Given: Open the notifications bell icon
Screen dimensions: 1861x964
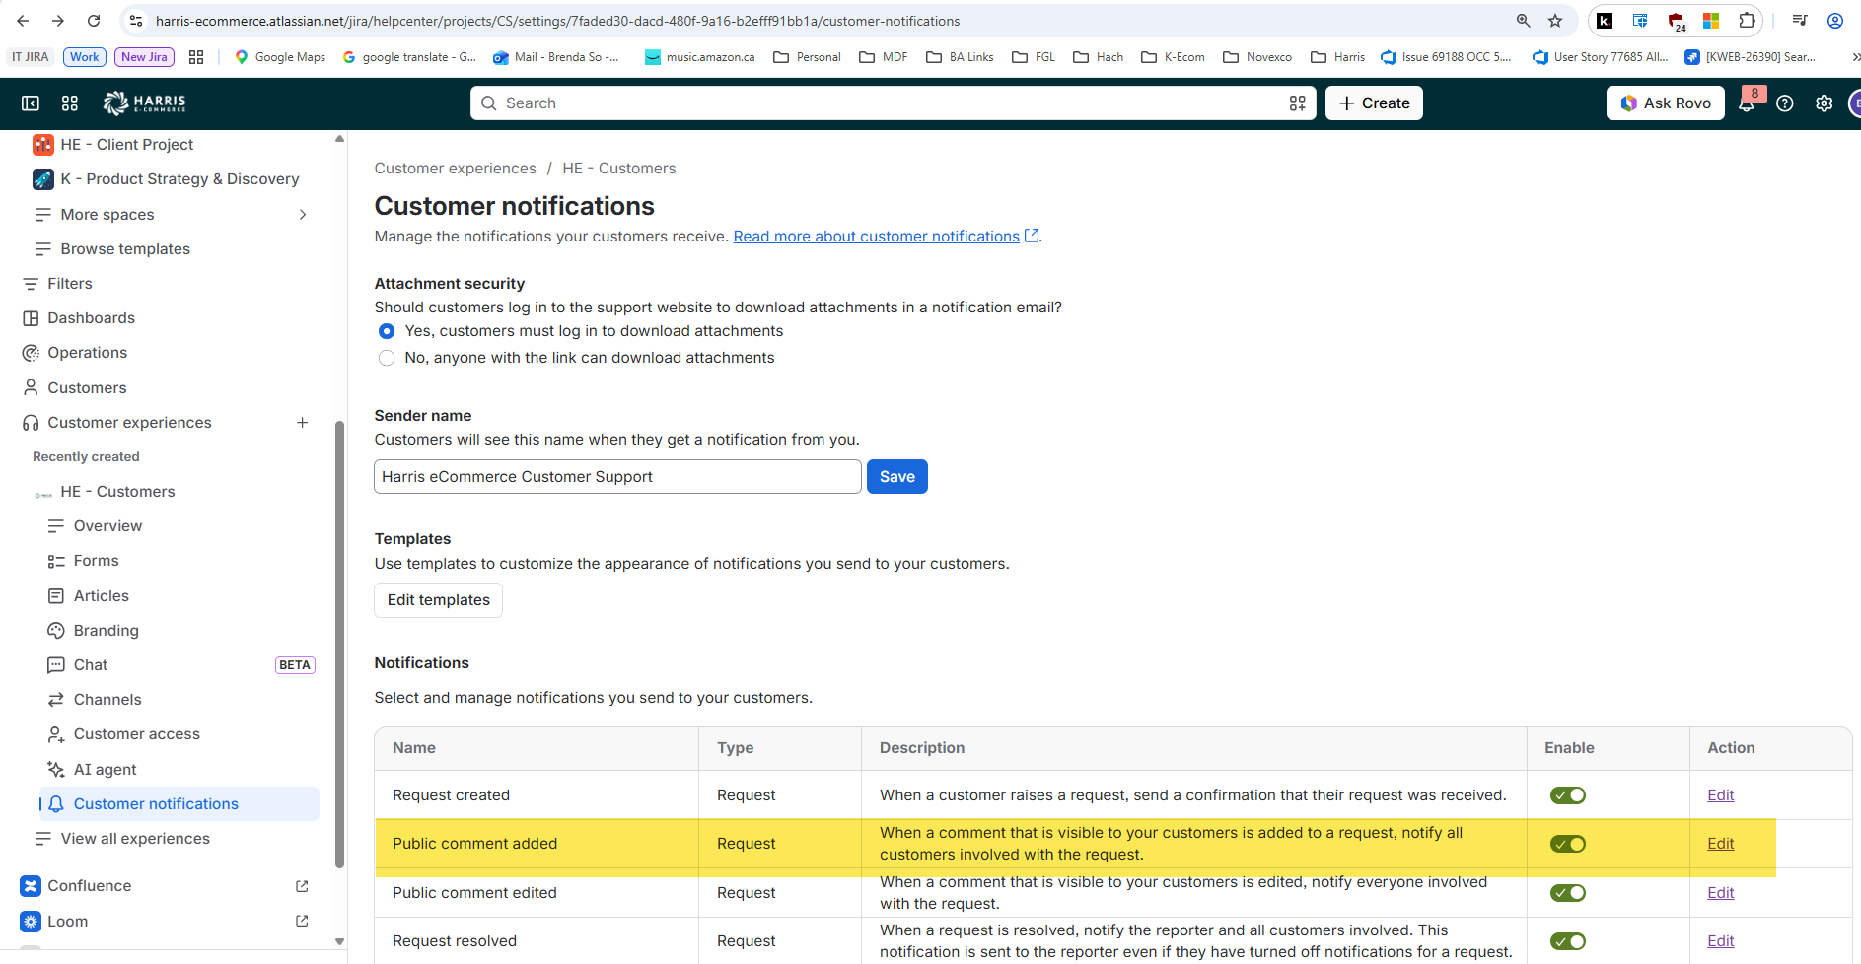Looking at the screenshot, I should (x=1747, y=103).
